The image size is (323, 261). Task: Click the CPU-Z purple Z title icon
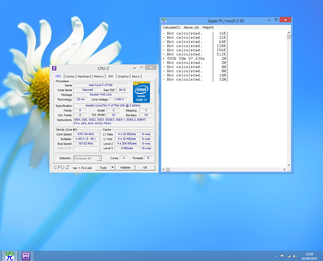click(54, 68)
